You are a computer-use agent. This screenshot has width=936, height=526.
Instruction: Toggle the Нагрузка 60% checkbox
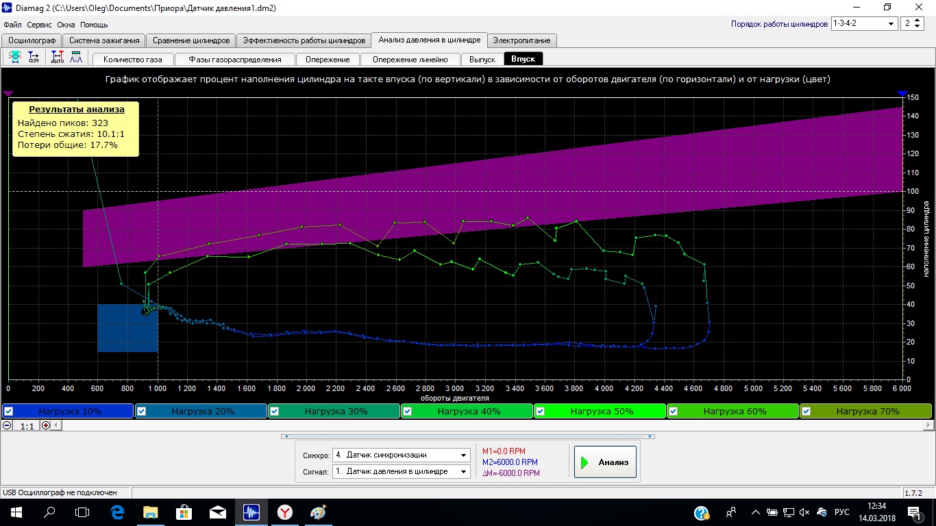[x=673, y=411]
